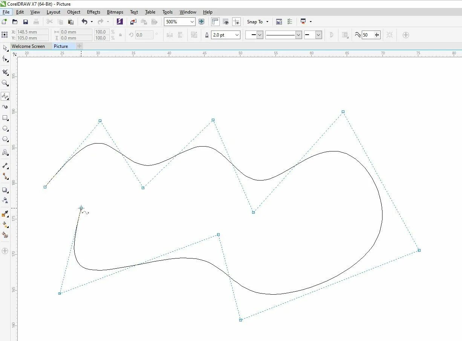Screen dimensions: 462x341
Task: Toggle Show Rulers button
Action: tap(215, 22)
